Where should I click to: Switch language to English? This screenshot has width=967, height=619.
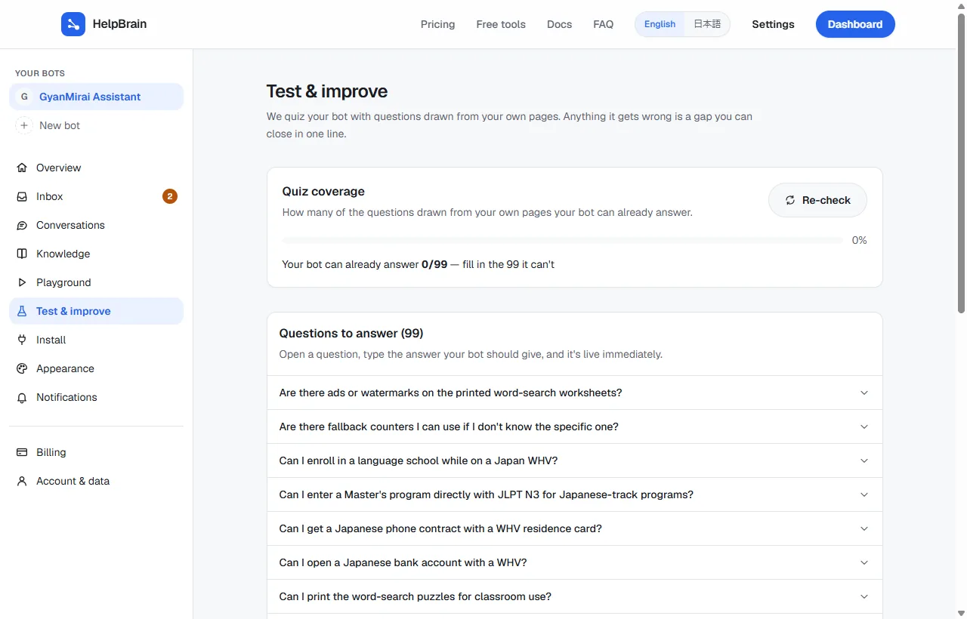pyautogui.click(x=660, y=24)
